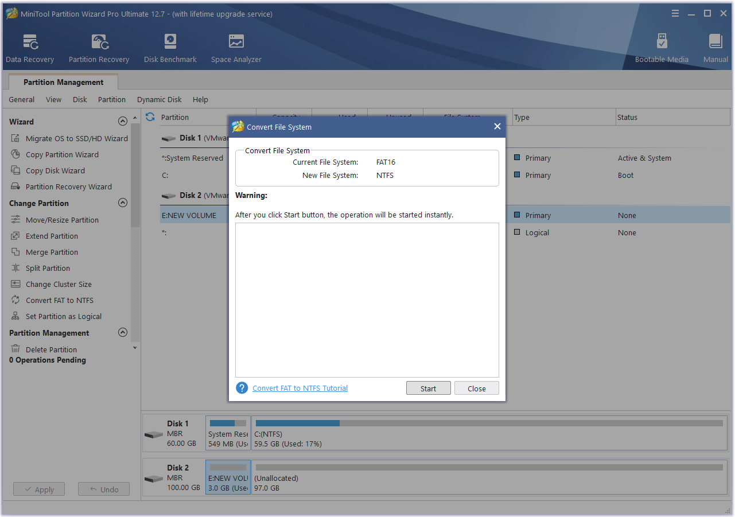Click Move/Resize Partition icon

click(15, 220)
